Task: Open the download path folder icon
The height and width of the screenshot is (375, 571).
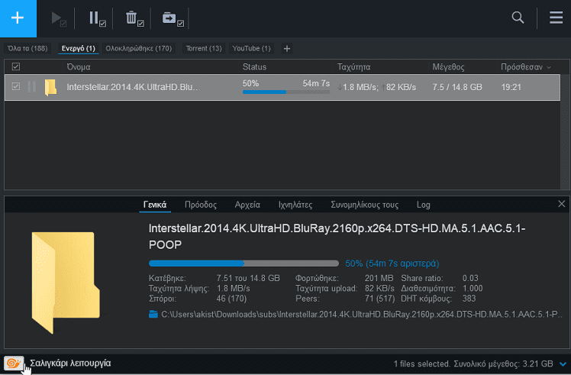Action: click(x=153, y=314)
